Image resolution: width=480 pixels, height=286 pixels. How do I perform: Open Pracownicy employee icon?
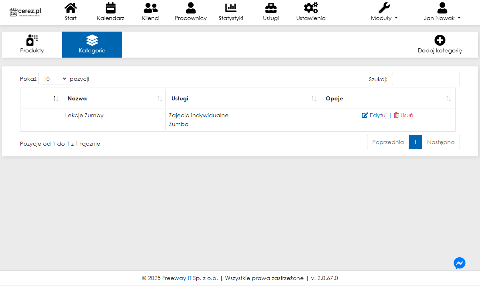pos(191,8)
